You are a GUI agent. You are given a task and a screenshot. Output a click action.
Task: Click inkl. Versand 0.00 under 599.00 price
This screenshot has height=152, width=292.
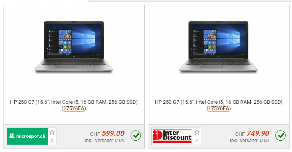click(105, 141)
